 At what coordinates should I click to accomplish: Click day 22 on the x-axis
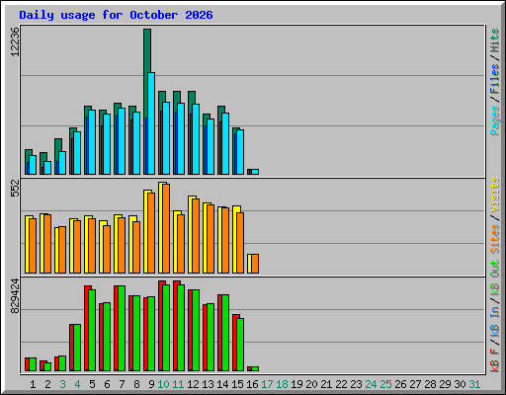pos(341,384)
